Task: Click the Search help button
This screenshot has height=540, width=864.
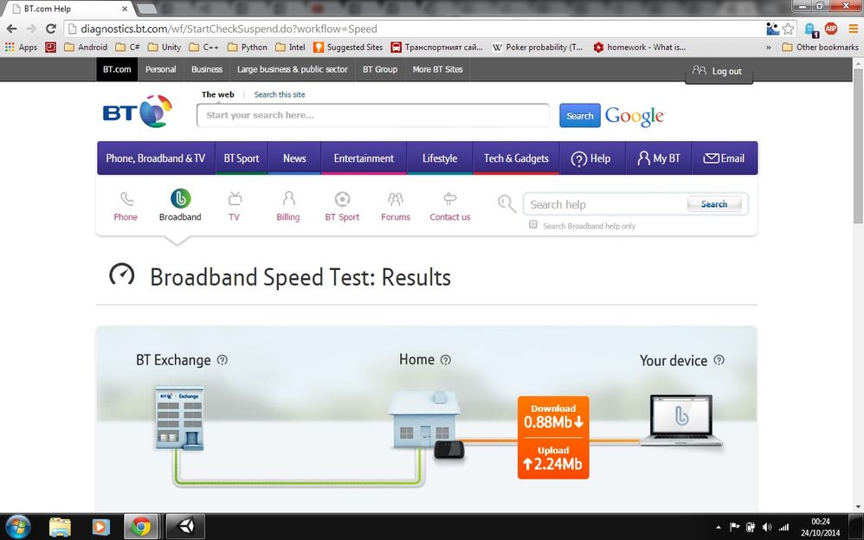Action: (x=714, y=204)
